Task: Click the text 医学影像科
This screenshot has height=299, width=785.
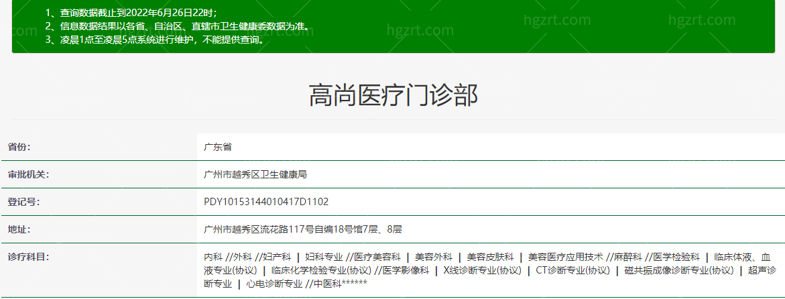Action: 406,270
